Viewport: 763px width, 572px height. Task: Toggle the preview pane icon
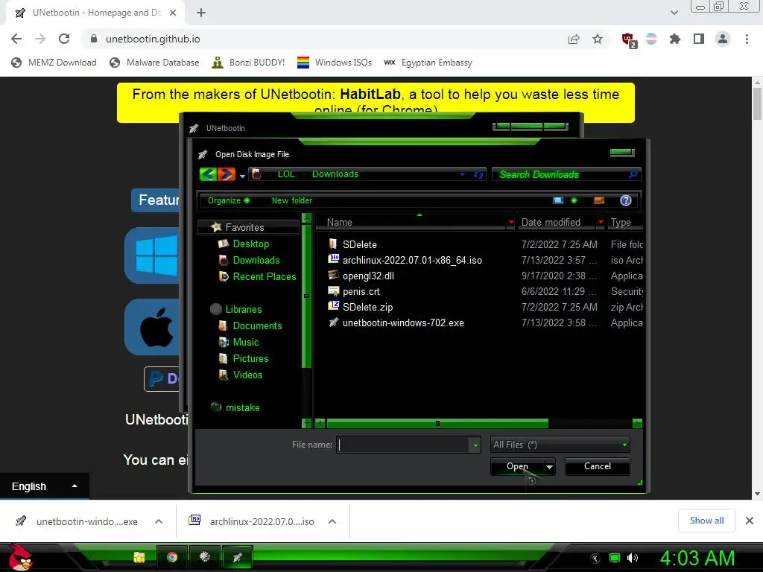tap(599, 200)
